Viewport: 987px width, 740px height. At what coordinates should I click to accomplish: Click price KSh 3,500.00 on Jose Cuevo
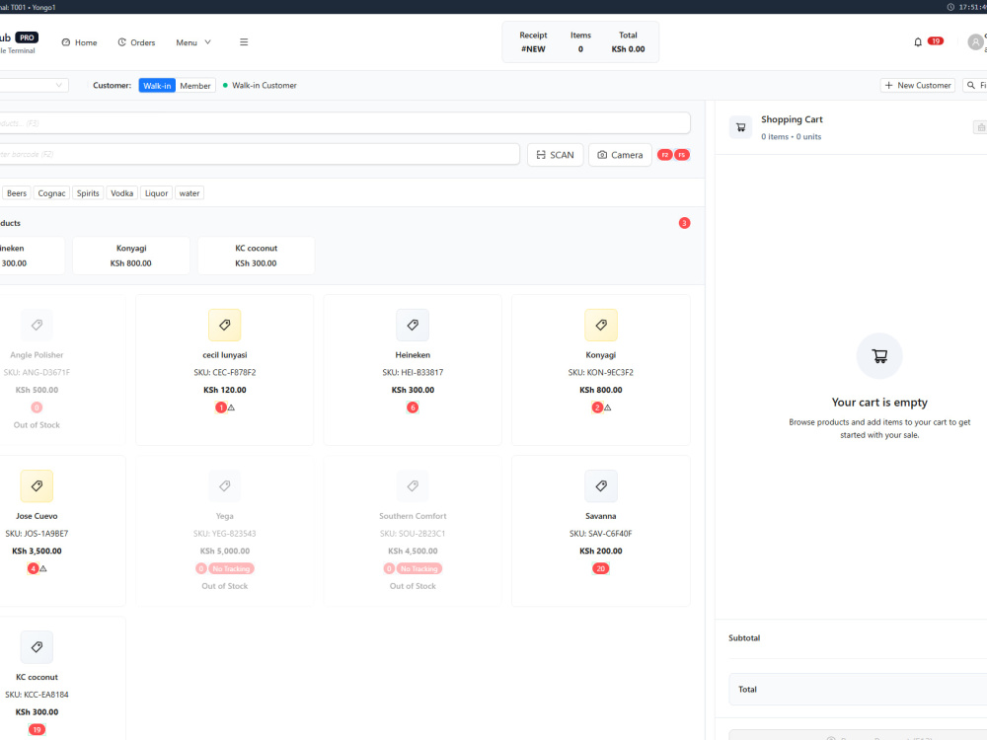[37, 552]
